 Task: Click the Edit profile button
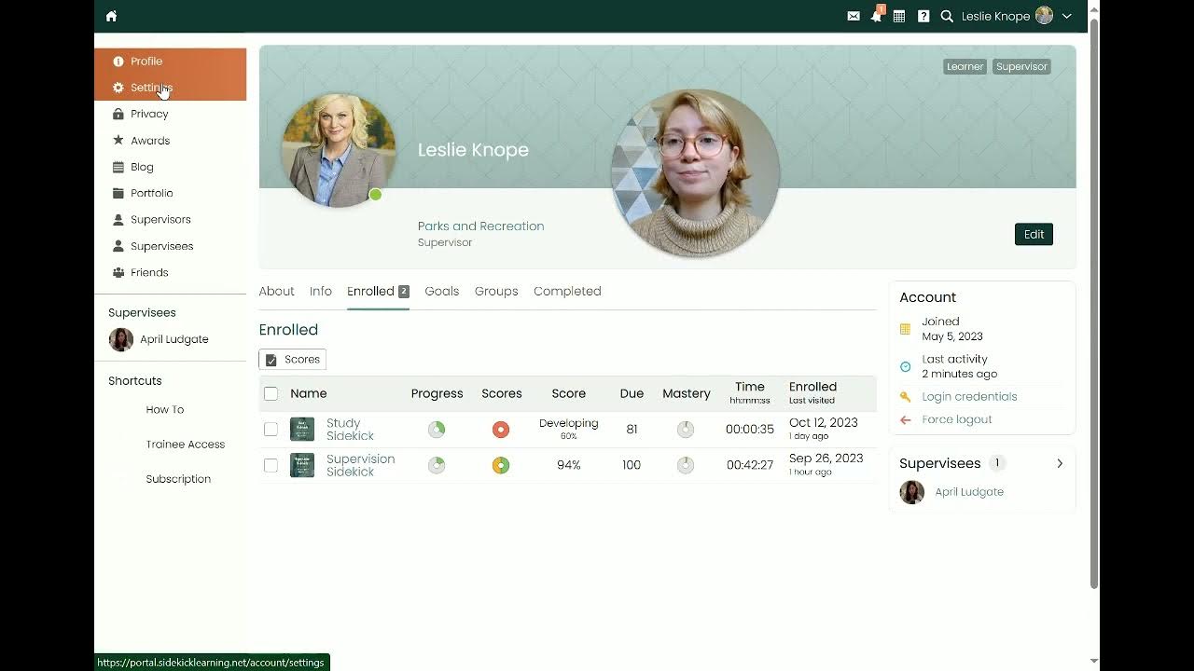[x=1034, y=234]
